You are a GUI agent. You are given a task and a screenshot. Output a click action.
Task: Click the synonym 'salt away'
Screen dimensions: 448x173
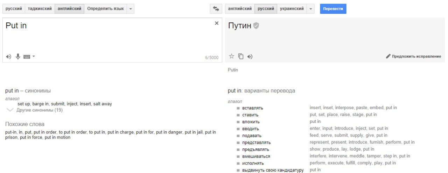click(103, 104)
